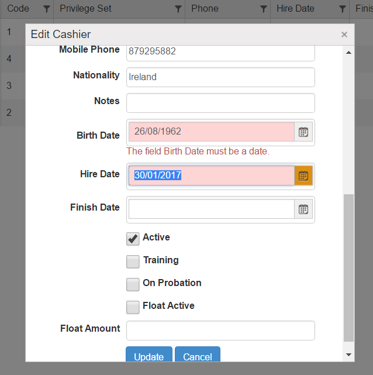This screenshot has height=375, width=373.
Task: Click the Mobile Phone input field
Action: pyautogui.click(x=220, y=52)
